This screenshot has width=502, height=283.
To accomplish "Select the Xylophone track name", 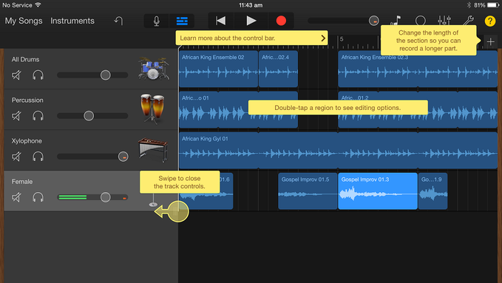I will [x=27, y=141].
